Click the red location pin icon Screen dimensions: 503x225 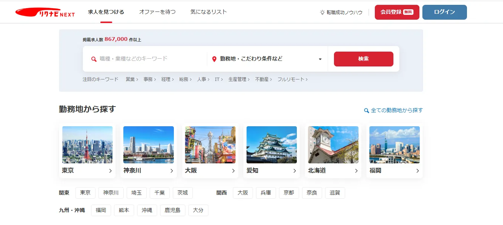point(214,59)
